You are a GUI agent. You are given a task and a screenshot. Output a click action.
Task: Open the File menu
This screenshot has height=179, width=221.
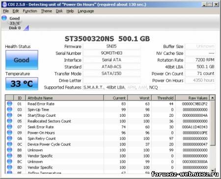(6, 11)
